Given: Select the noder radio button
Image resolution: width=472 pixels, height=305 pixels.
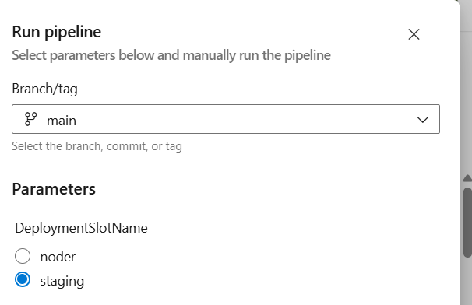Looking at the screenshot, I should (x=23, y=256).
